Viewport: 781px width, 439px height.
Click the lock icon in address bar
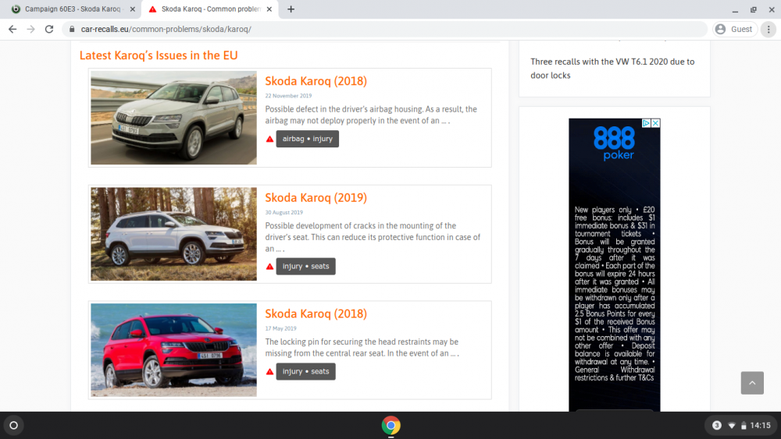tap(72, 30)
